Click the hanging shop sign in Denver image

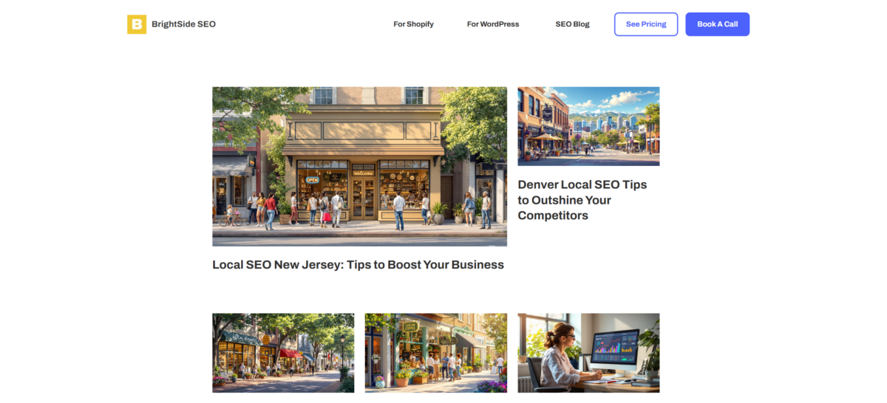[547, 113]
